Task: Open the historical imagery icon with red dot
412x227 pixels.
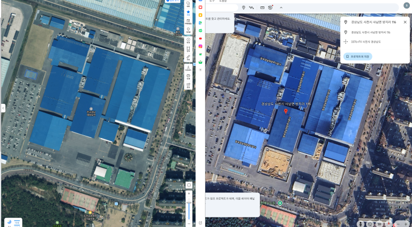Action: 270,7
